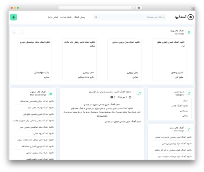Click the New Songs music note icon
Image resolution: width=204 pixels, height=172 pixels.
[x=189, y=129]
